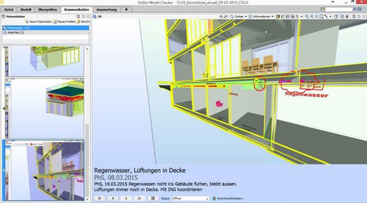The height and width of the screenshot is (203, 367).
Task: Open the Status dropdown showing Offen
Action: tap(190, 198)
